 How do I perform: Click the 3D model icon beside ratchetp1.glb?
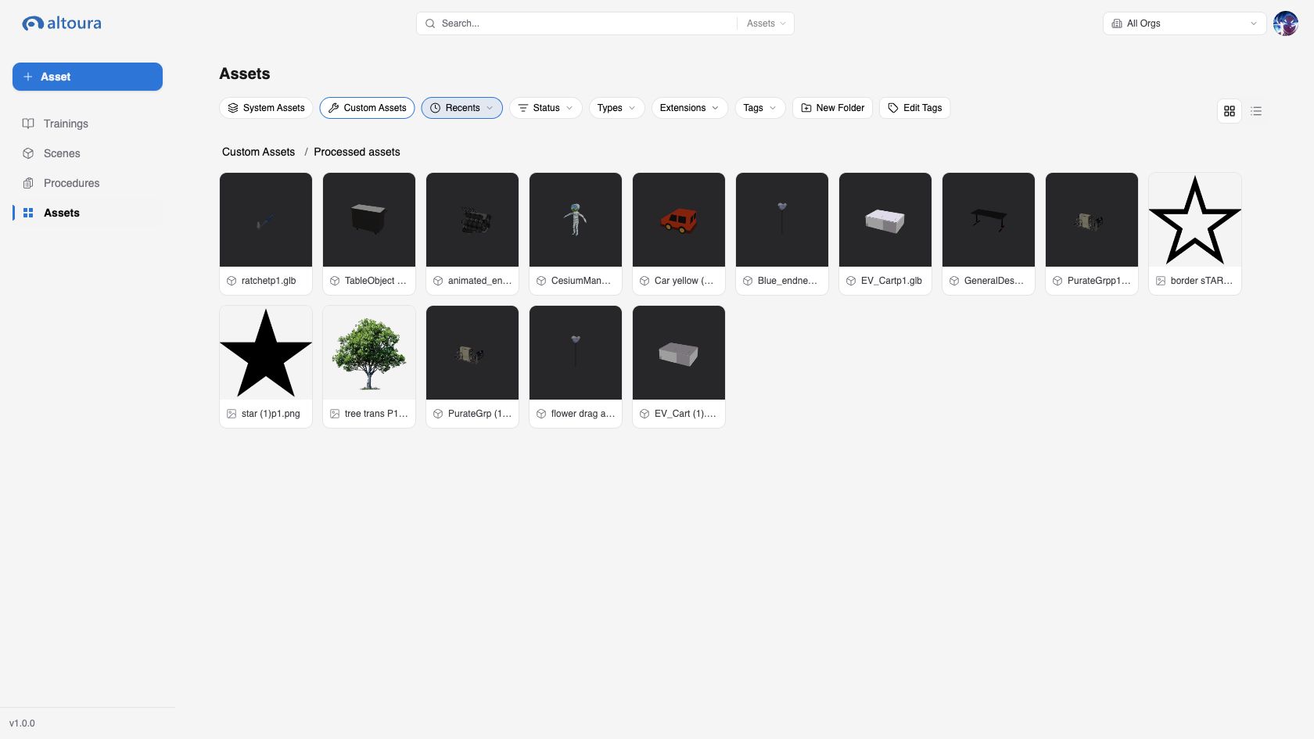(232, 281)
